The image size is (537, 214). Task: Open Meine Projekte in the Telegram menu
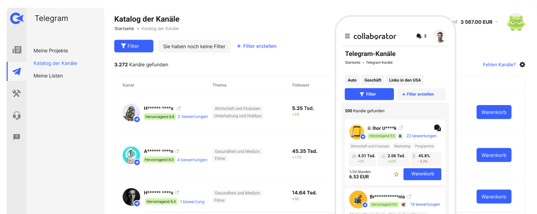tap(51, 50)
